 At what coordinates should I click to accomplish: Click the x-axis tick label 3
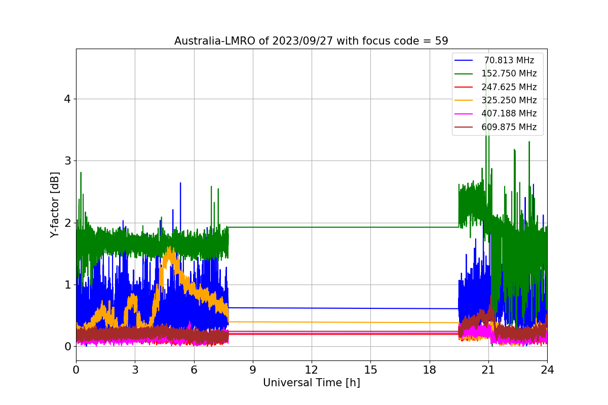(x=135, y=370)
